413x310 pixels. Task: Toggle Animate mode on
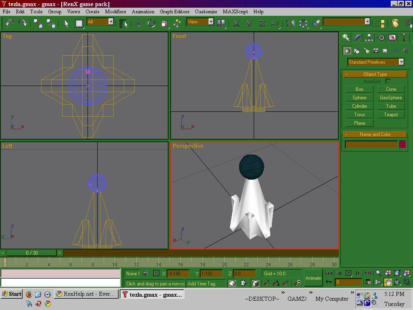[x=313, y=278]
